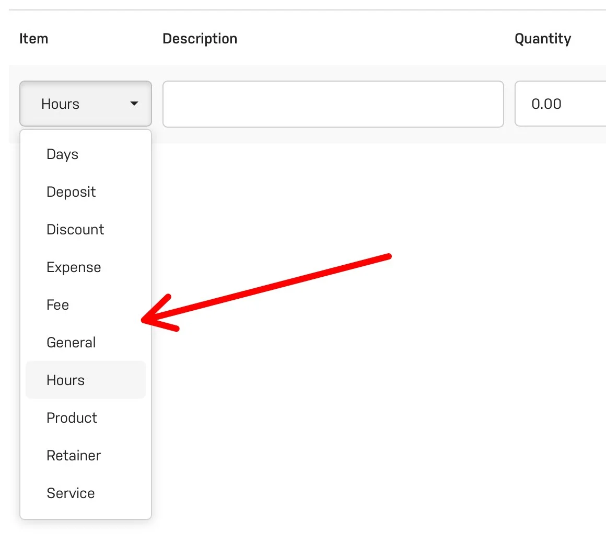606x542 pixels.
Task: Choose the Fee option
Action: [x=57, y=305]
